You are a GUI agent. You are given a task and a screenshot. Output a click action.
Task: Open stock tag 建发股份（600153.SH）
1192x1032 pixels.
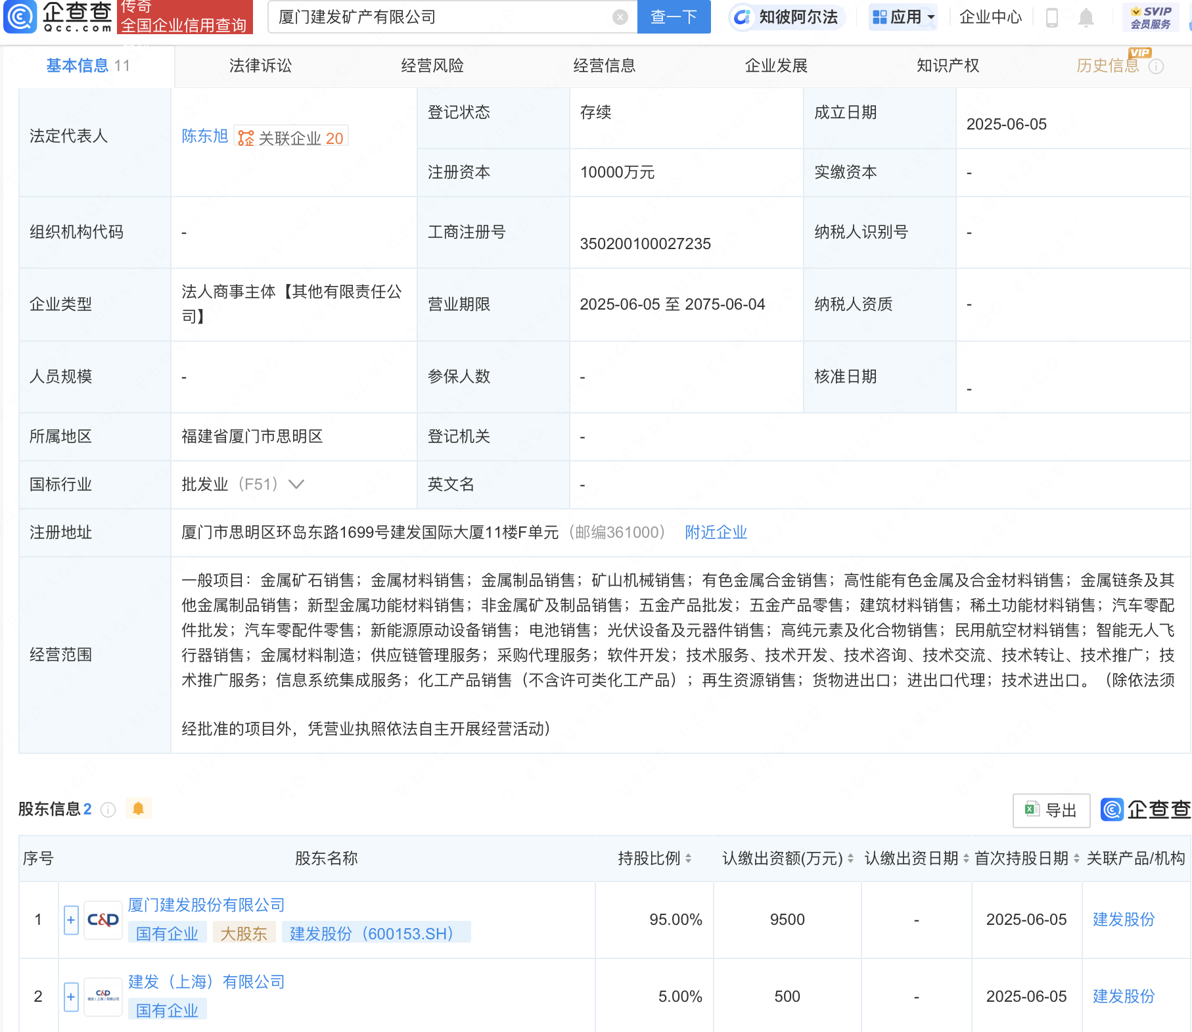[376, 933]
